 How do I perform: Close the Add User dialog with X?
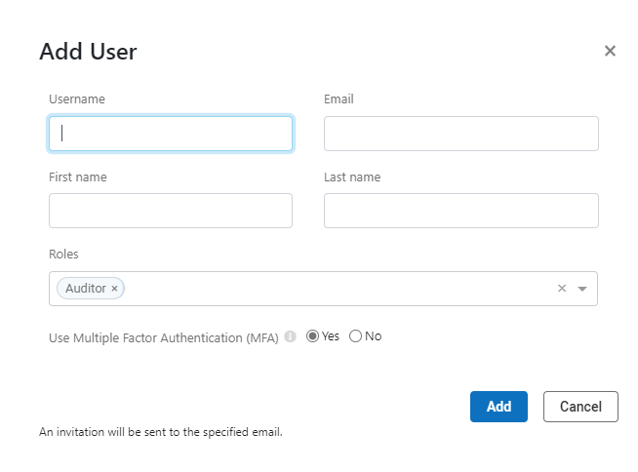(x=610, y=51)
